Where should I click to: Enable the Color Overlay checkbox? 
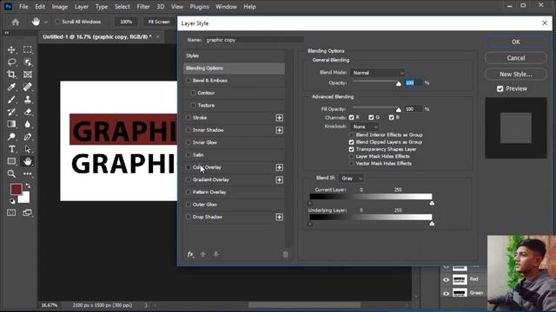click(x=189, y=167)
